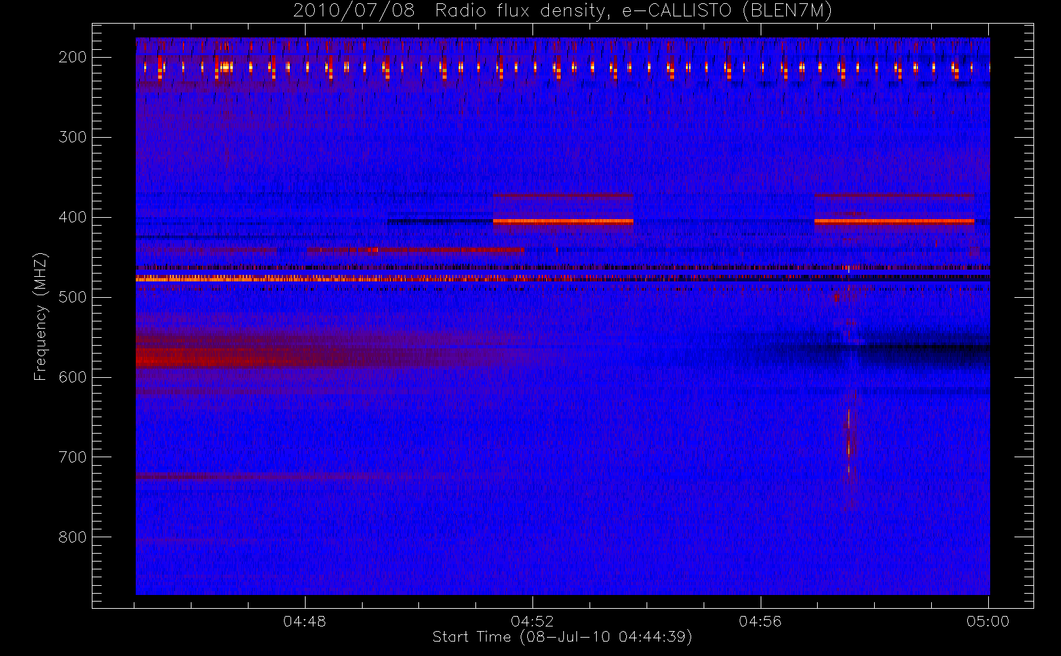Click the 300 frequency tick label
Viewport: 1061px width, 656px height.
click(73, 137)
